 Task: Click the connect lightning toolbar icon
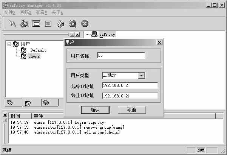[12, 23]
